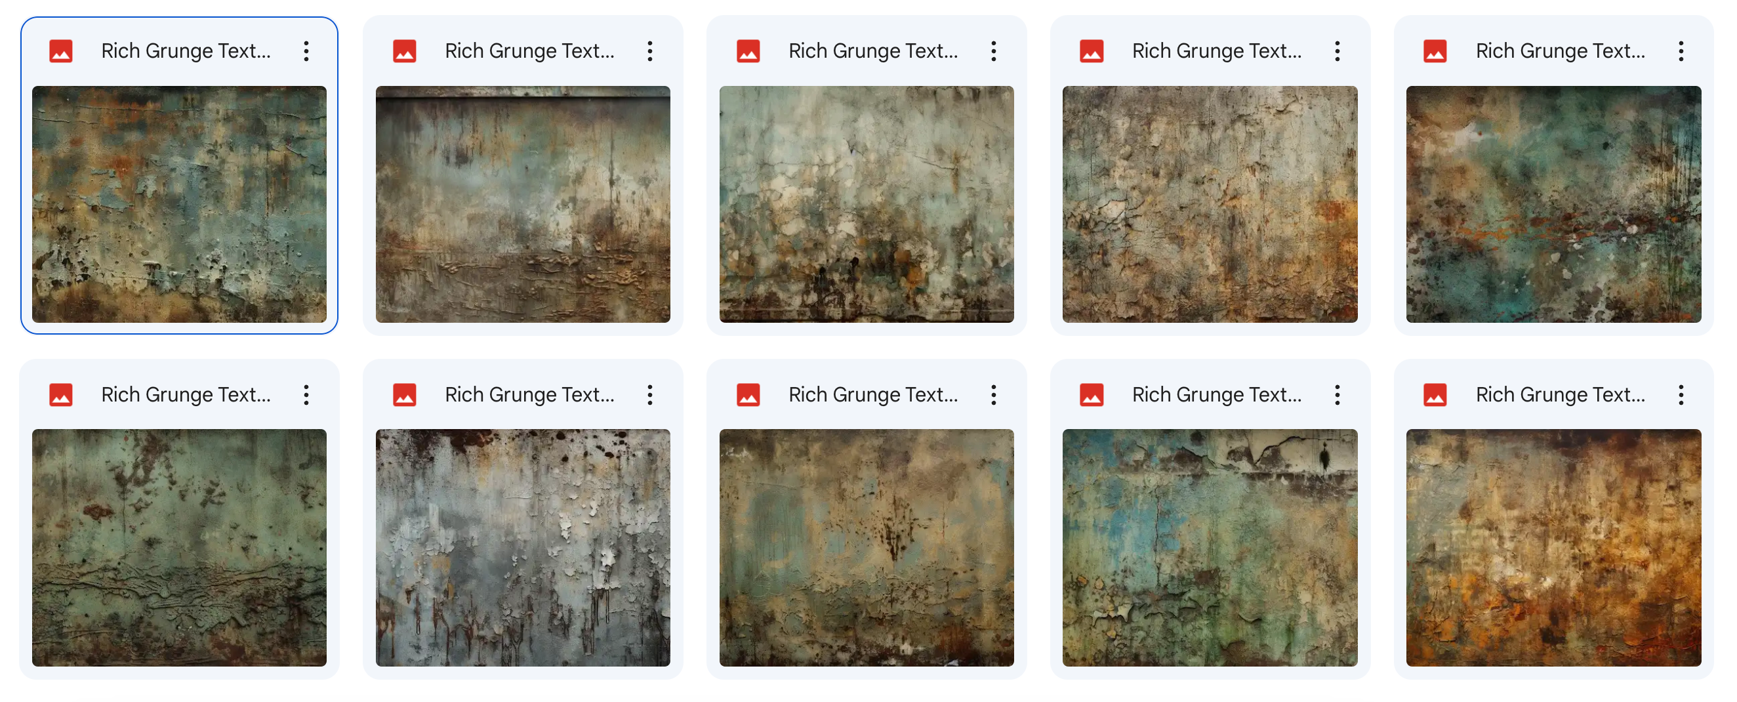This screenshot has width=1737, height=702.
Task: Open more options for the selected first file
Action: (306, 51)
